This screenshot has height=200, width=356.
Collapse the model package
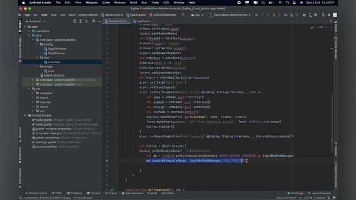[x=37, y=67]
